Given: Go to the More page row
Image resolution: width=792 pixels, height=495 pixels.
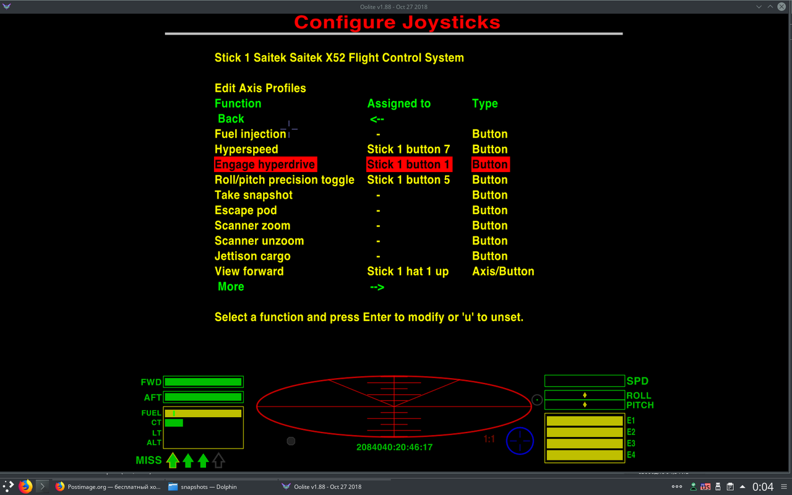Looking at the screenshot, I should click(231, 286).
